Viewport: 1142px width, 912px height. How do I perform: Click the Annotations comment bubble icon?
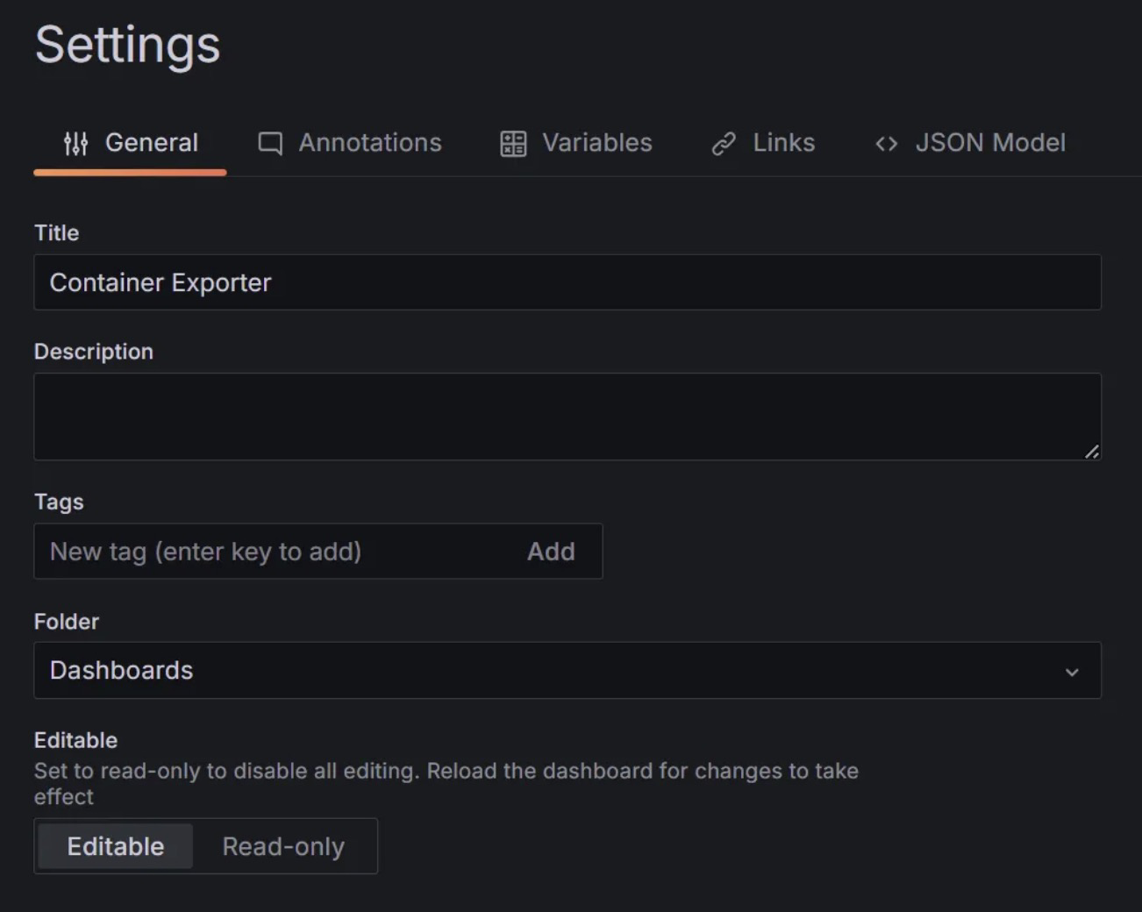point(270,143)
